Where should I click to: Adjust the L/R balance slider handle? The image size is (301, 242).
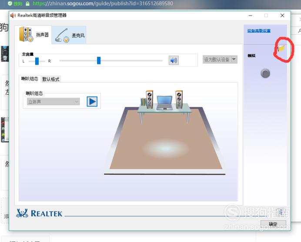pos(37,61)
